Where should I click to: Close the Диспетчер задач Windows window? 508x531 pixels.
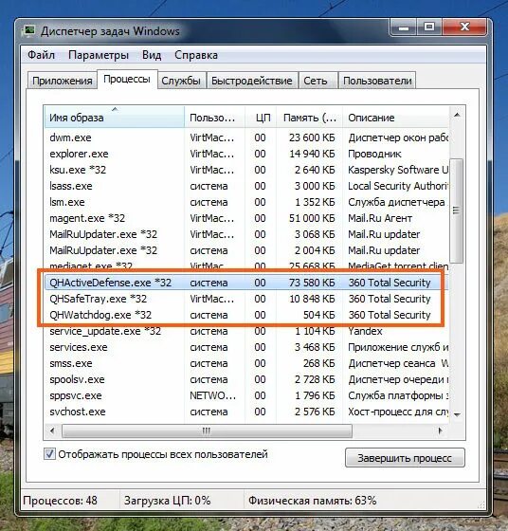click(464, 27)
